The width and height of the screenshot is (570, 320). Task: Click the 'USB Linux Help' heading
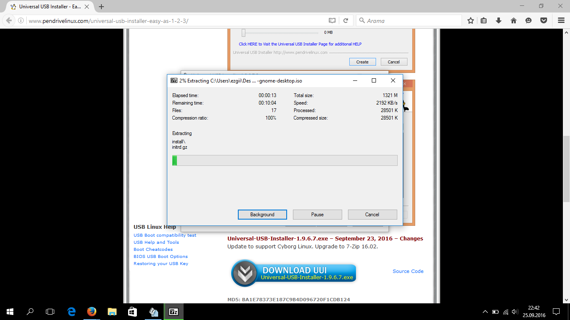(x=155, y=227)
